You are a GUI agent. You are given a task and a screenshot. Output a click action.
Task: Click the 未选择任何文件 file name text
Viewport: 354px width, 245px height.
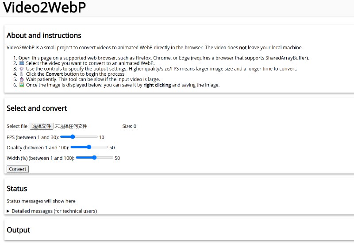[71, 126]
